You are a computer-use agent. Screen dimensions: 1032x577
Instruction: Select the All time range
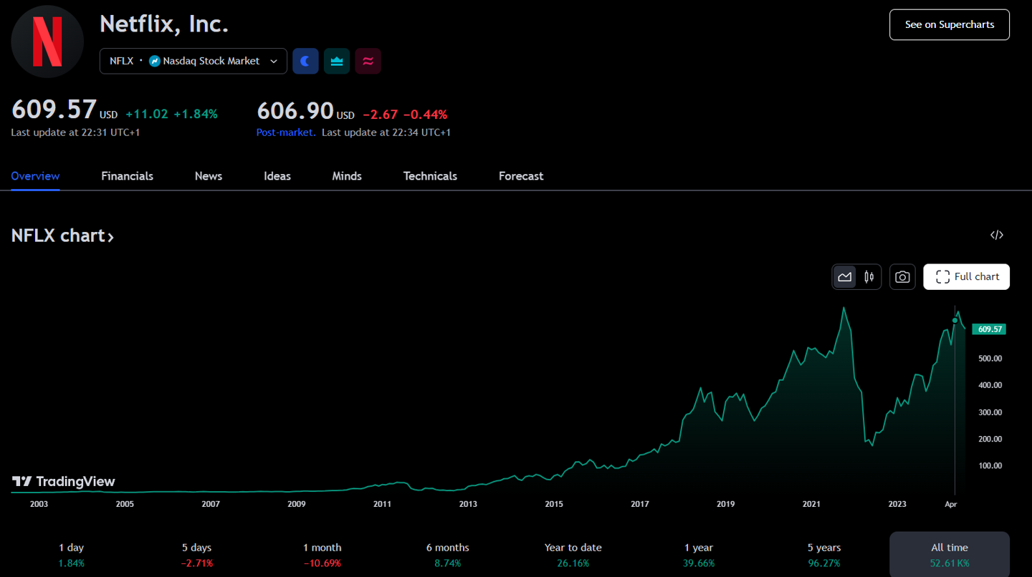coord(949,555)
